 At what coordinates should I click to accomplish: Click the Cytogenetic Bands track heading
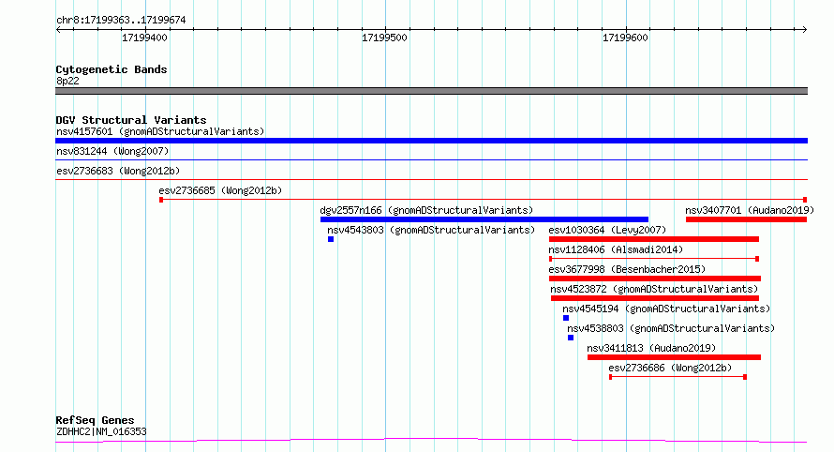click(x=112, y=69)
